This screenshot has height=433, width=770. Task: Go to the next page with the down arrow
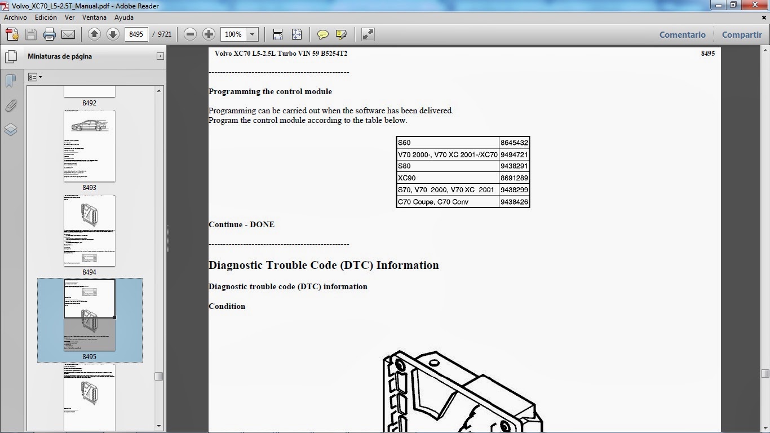click(x=113, y=34)
